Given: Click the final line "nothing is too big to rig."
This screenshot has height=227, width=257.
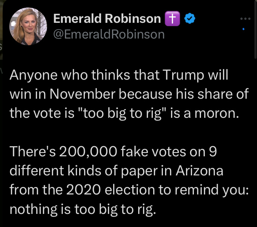Looking at the screenshot, I should click(x=82, y=209).
